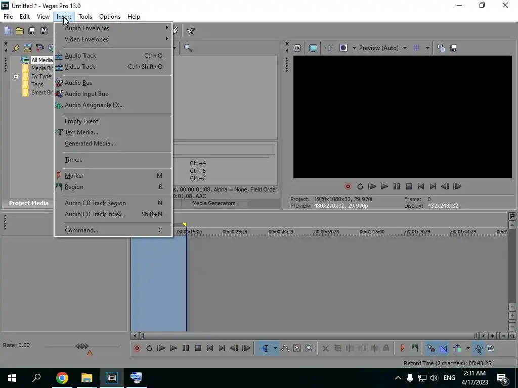Screen dimensions: 518x388
Task: Click Play From Start under video preview
Action: 372,187
